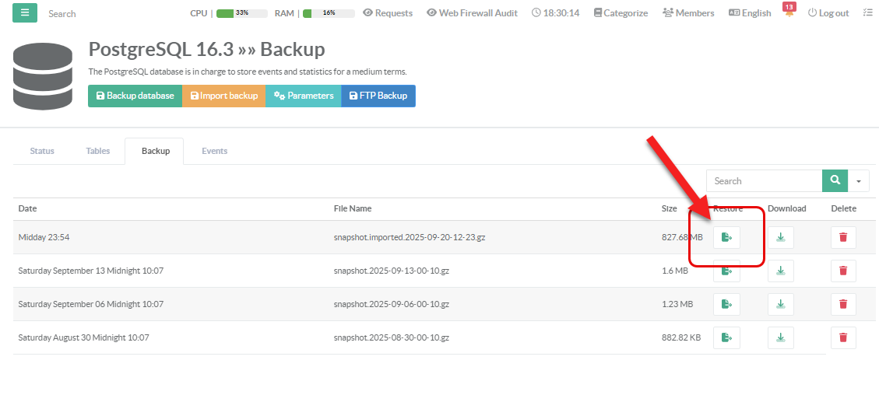This screenshot has height=402, width=879.
Task: Download the snapshot.2025-09-13-00-10.gz backup
Action: 780,271
